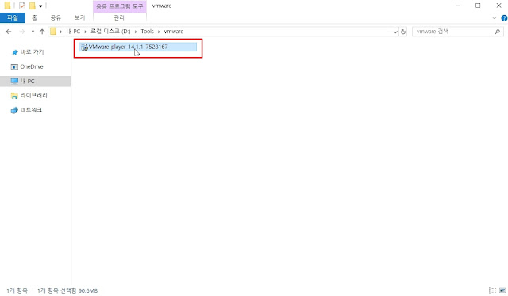The height and width of the screenshot is (296, 508).
Task: Open the recent locations dropdown arrow
Action: [33, 32]
